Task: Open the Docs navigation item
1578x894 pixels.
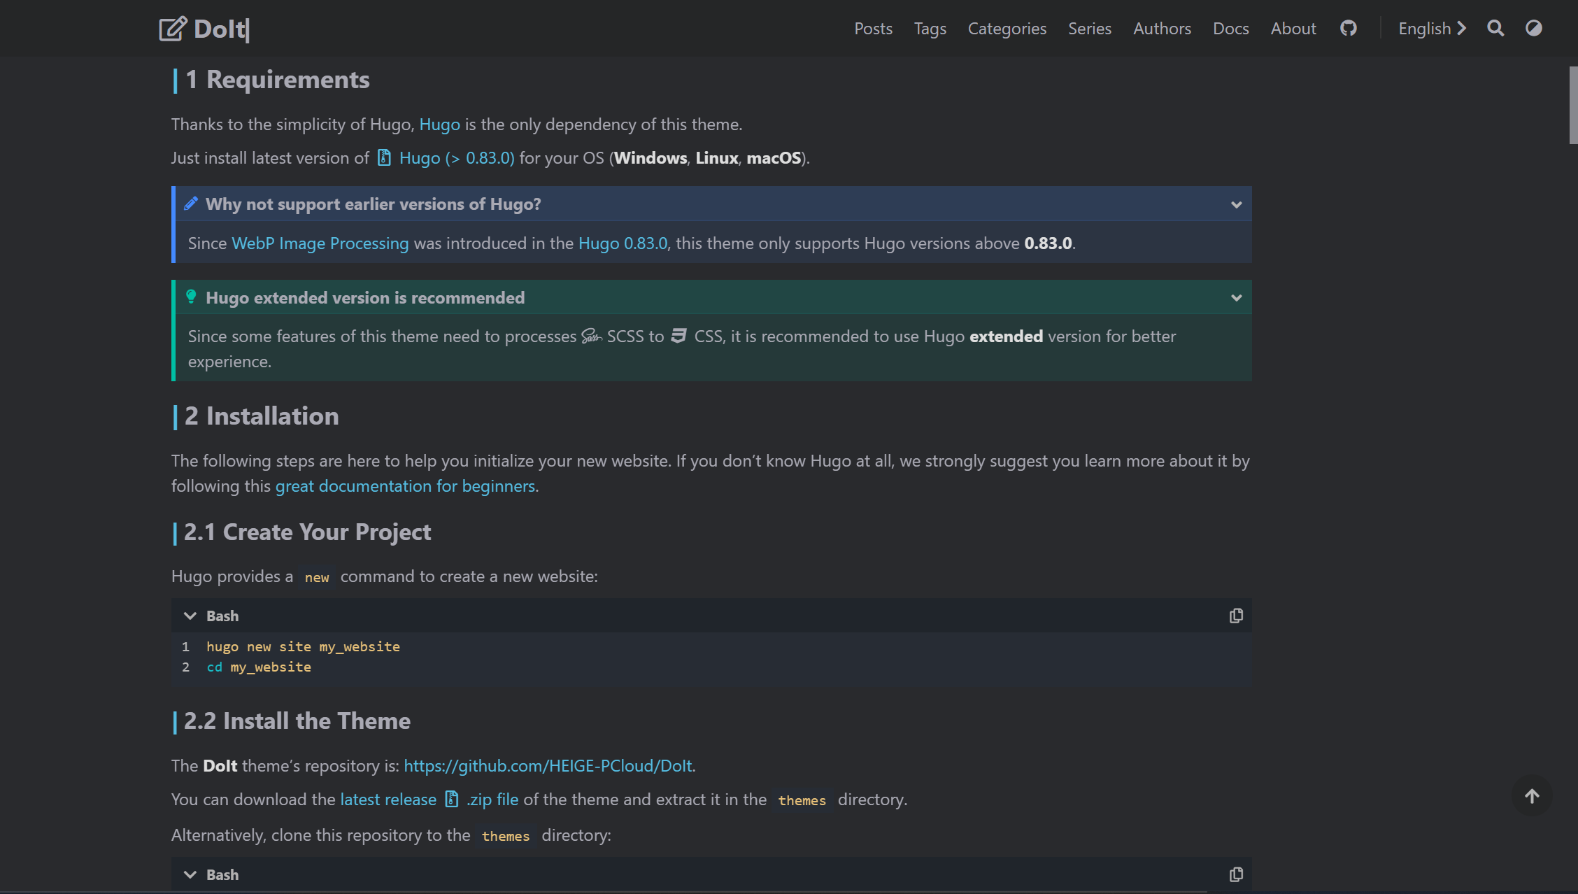Action: pyautogui.click(x=1230, y=28)
